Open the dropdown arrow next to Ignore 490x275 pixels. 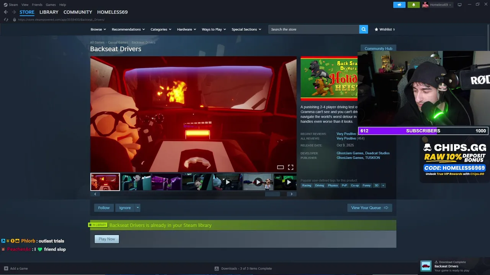[138, 208]
